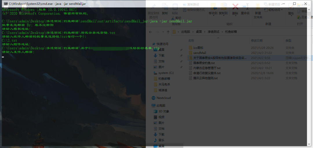Open pinned 文档 under 快速访问
Viewport: 313px width, 148px height.
point(159,61)
